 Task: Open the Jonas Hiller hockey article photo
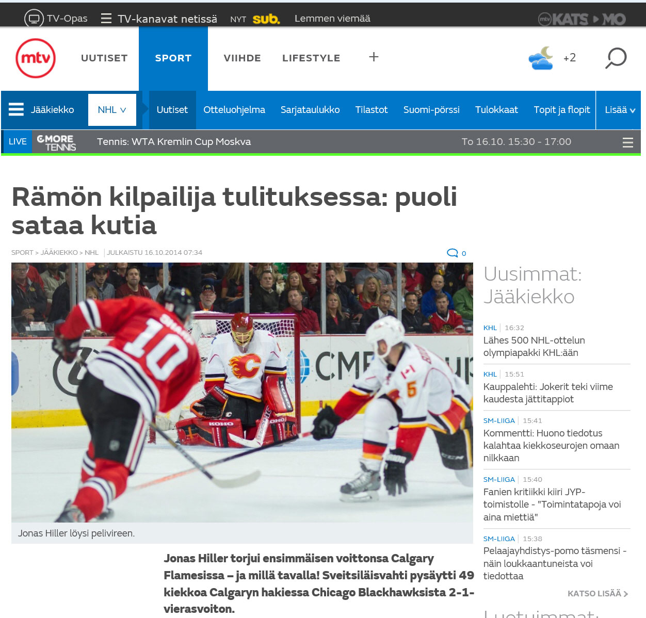[x=242, y=393]
